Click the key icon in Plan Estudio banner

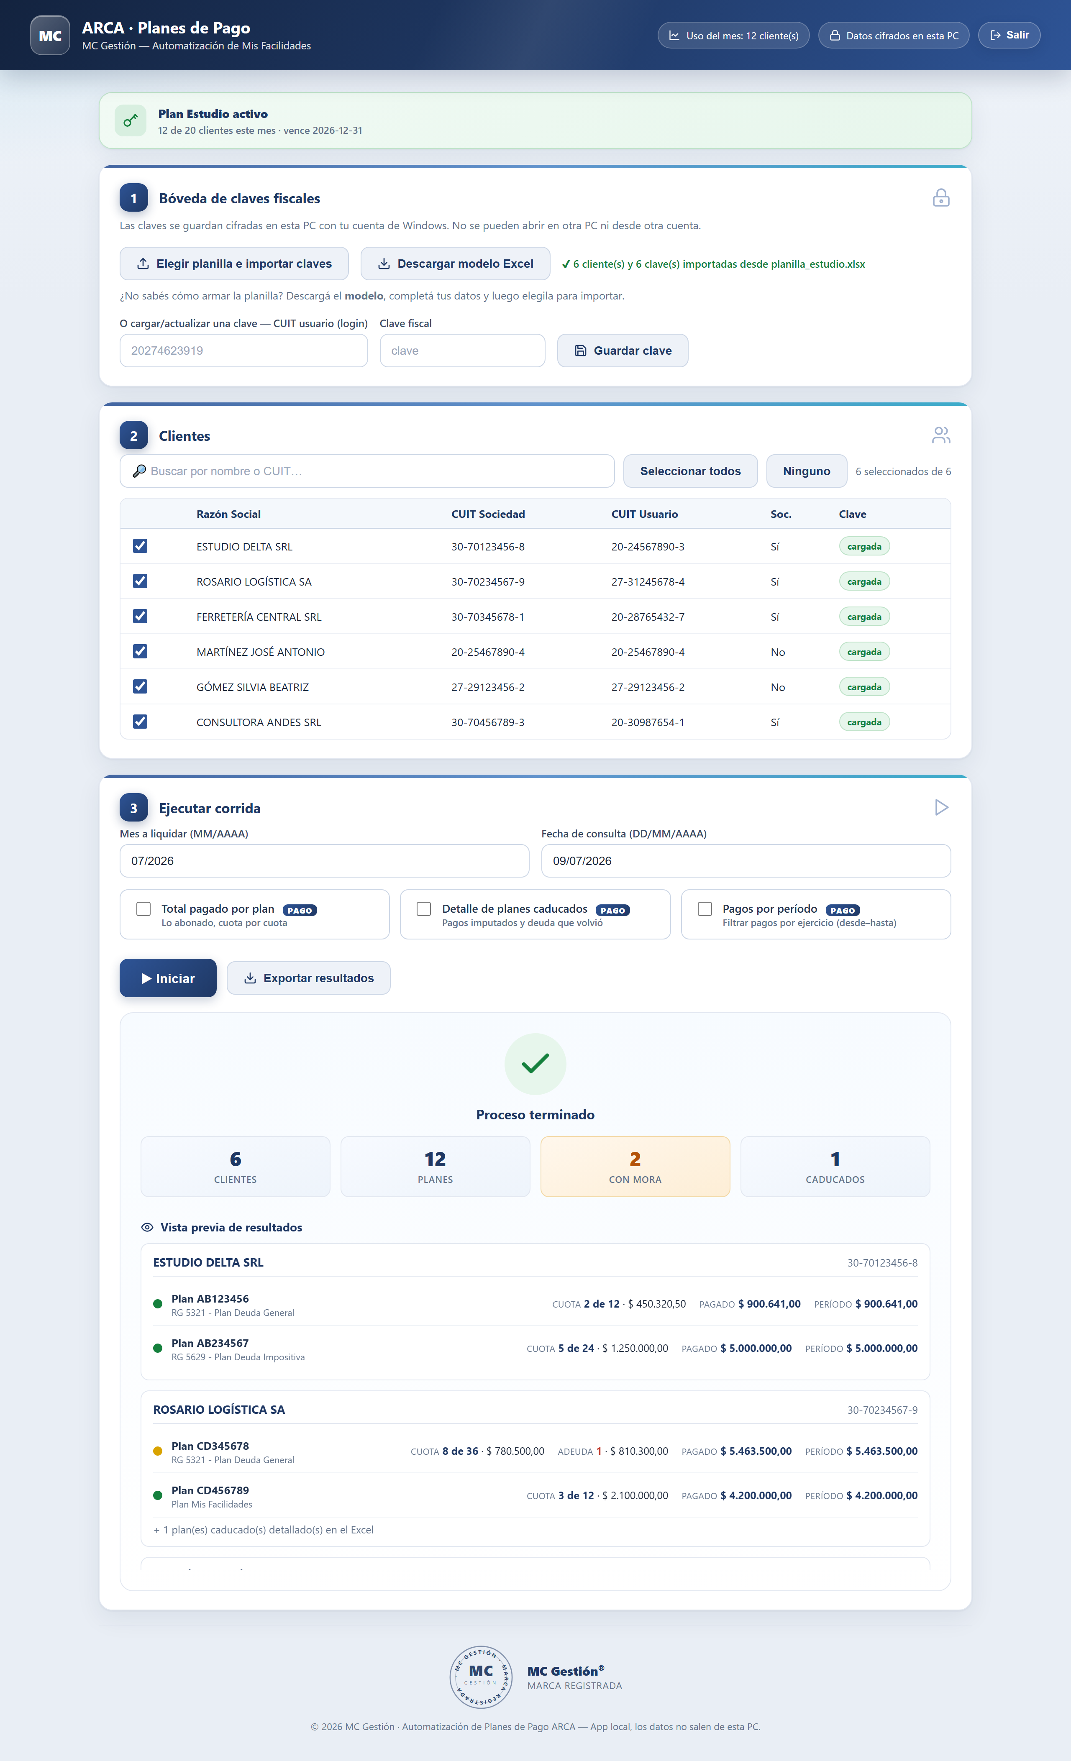(x=130, y=121)
